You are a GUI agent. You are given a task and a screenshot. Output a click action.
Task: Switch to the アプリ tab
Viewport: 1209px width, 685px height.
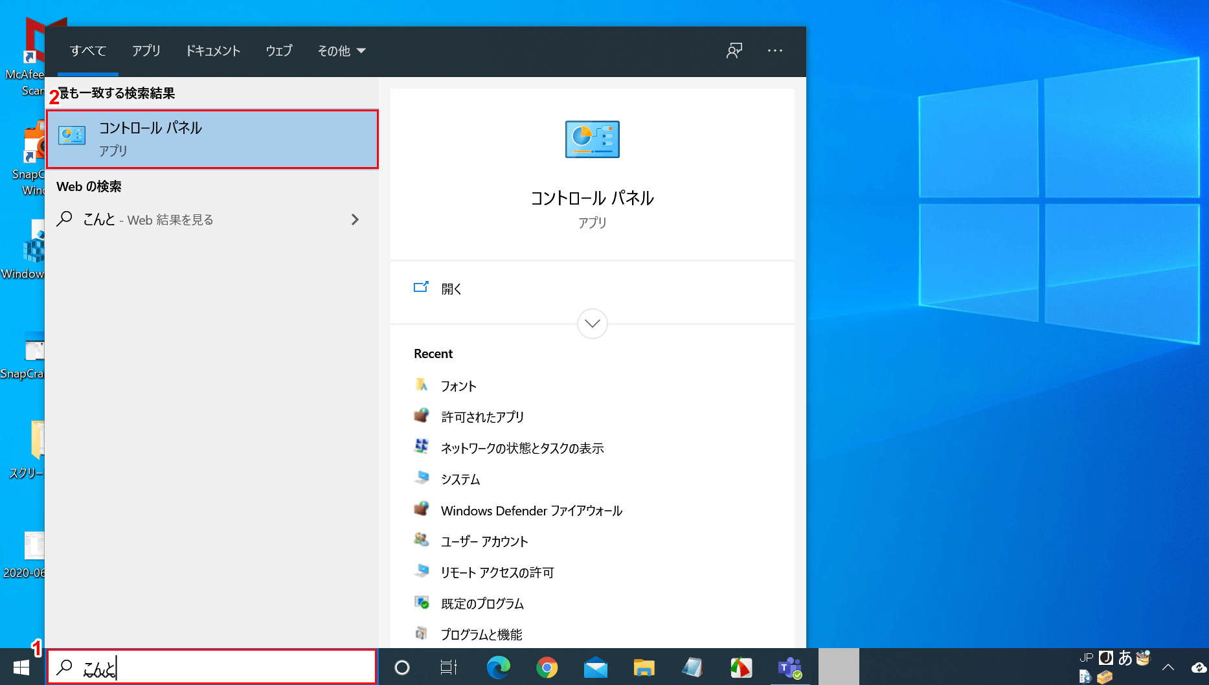tap(146, 51)
